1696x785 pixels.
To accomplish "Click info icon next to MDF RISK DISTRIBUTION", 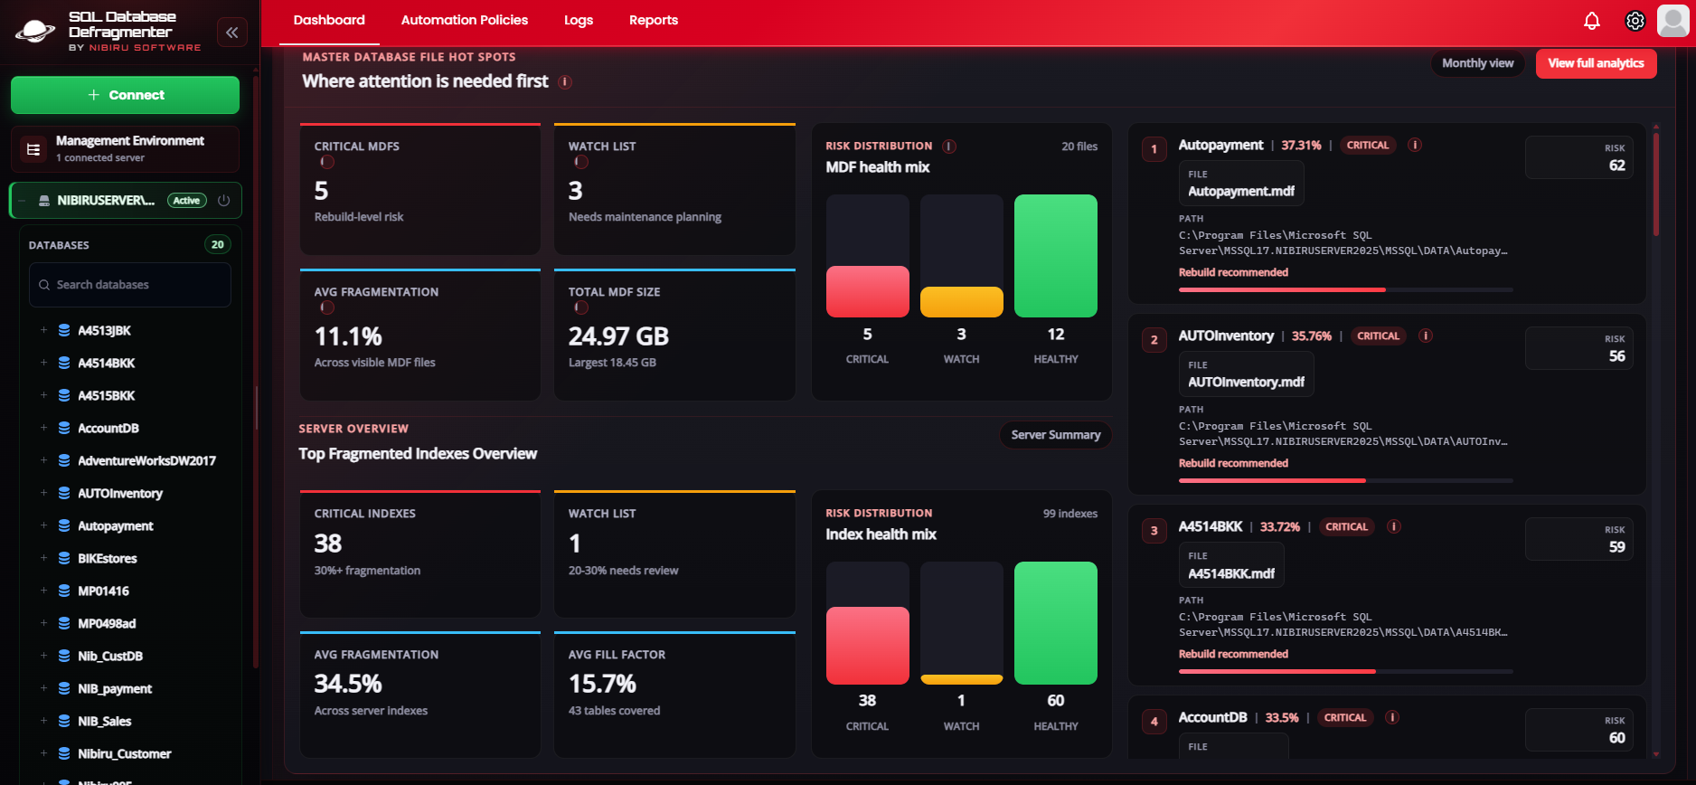I will (x=949, y=146).
